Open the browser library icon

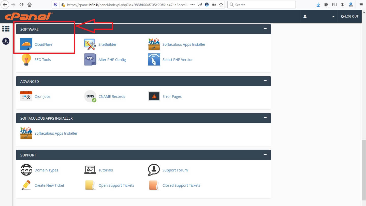click(327, 5)
